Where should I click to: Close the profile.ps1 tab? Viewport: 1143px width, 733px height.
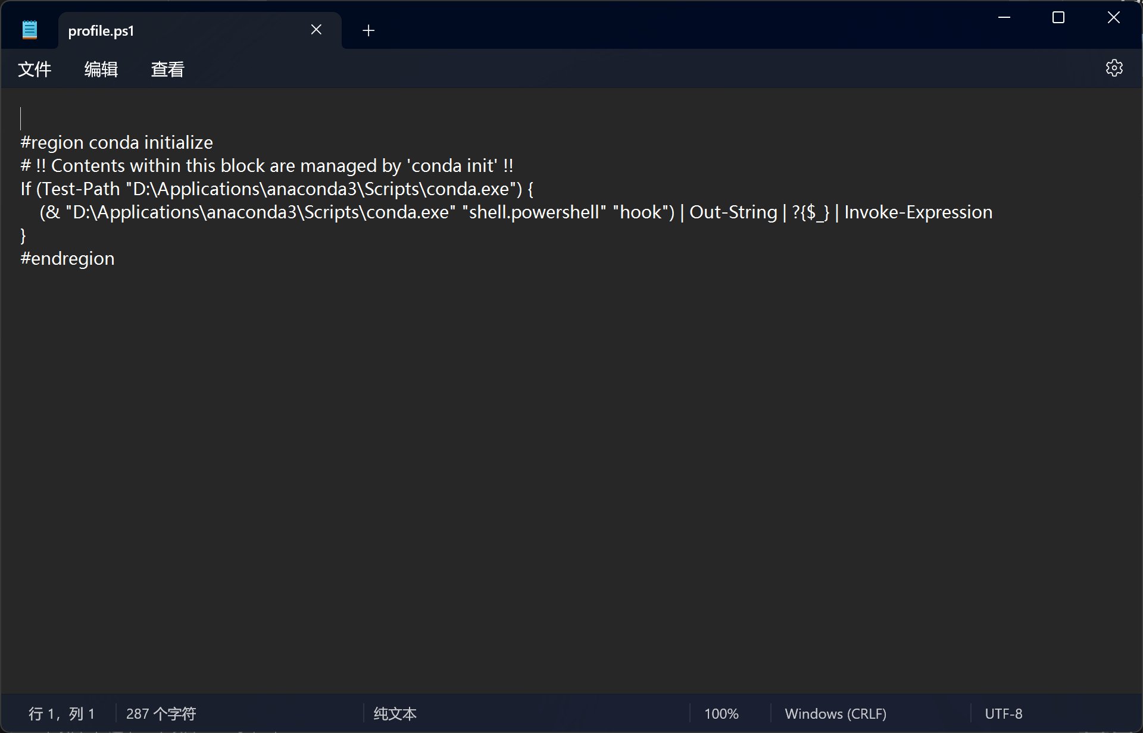click(x=316, y=30)
